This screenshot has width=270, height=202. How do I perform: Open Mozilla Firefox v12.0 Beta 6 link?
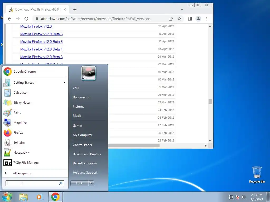(41, 34)
